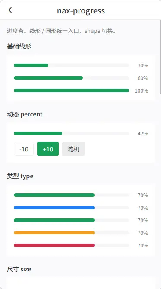Click the 动态 percent section heading
Screen dimensions: 161x289
25,114
